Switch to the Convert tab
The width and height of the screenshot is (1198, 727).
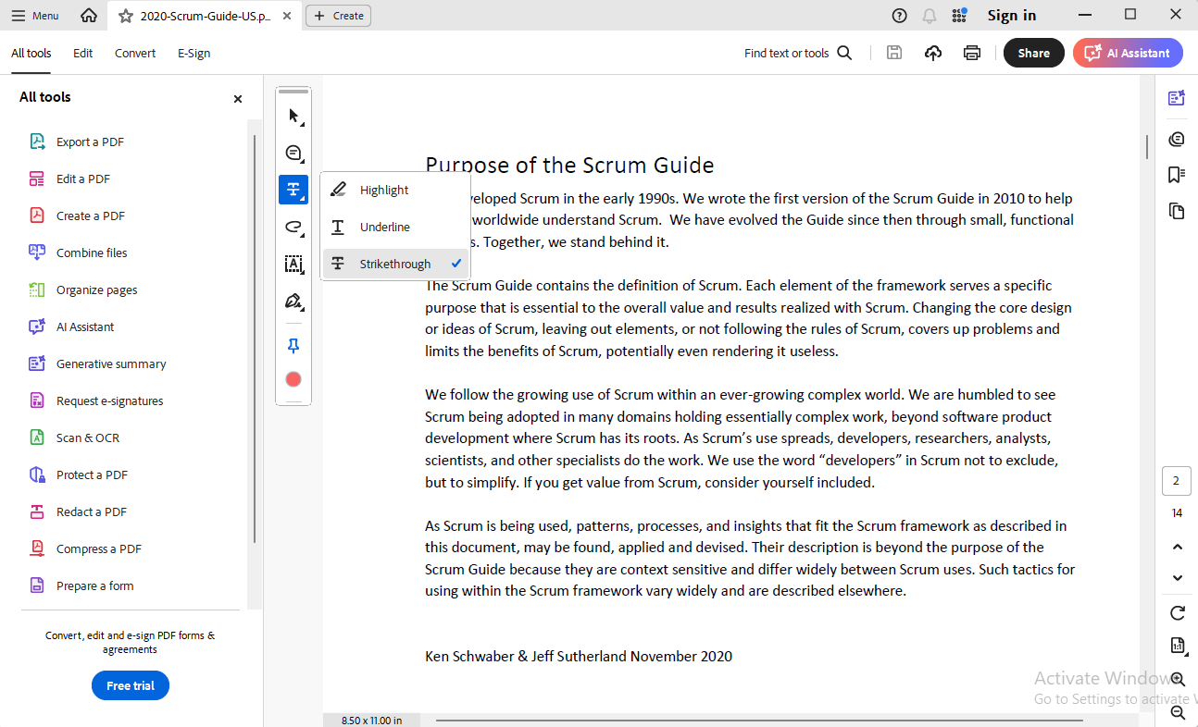pos(135,54)
